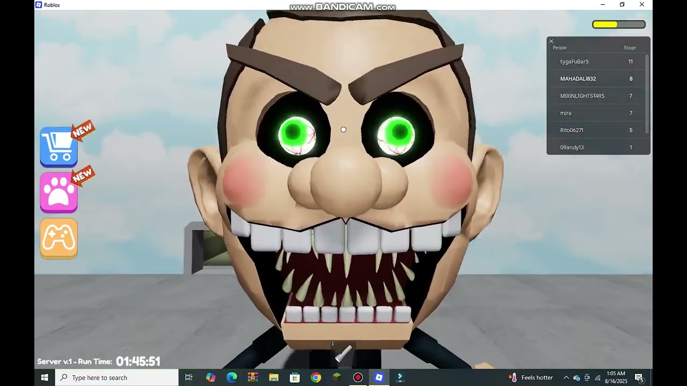Open File Explorer from taskbar

pyautogui.click(x=274, y=377)
